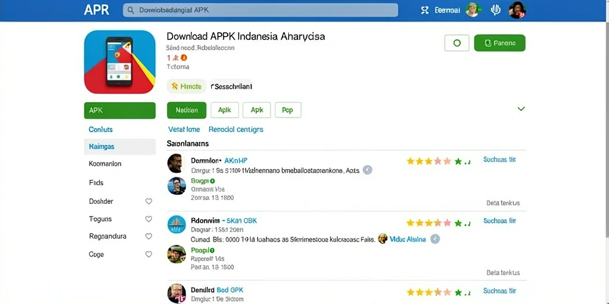Click the app icon with red phone artwork
Viewport: 609px width, 304px height.
coord(120,62)
